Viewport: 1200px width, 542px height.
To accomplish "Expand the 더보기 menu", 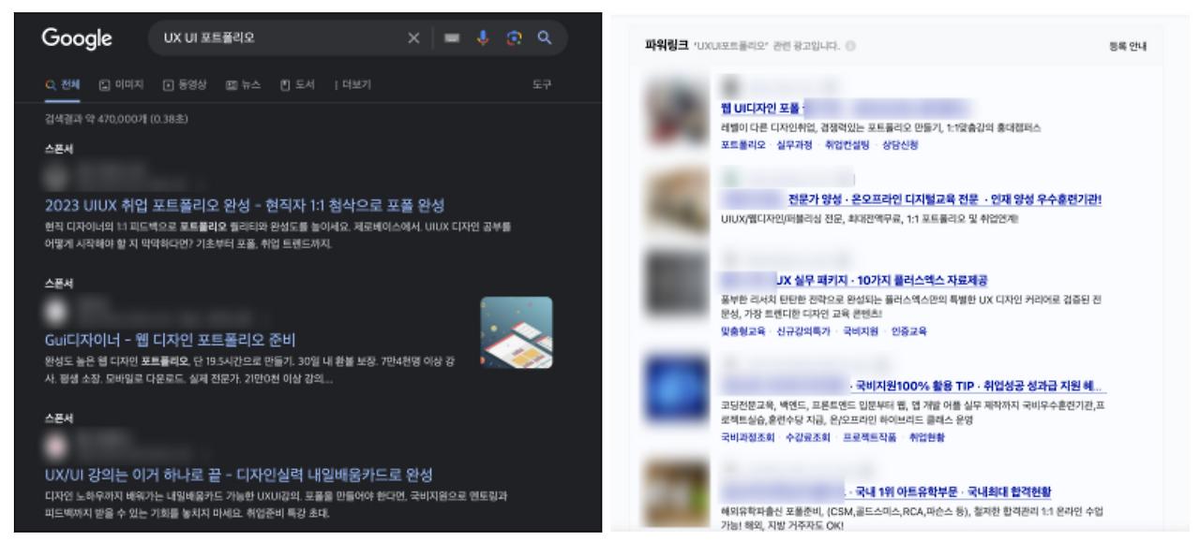I will click(x=353, y=84).
